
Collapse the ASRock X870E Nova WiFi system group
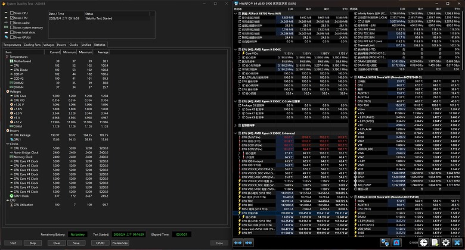pos(235,14)
